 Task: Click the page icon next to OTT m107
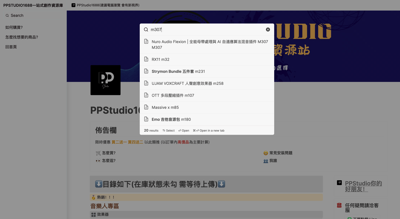pyautogui.click(x=146, y=95)
